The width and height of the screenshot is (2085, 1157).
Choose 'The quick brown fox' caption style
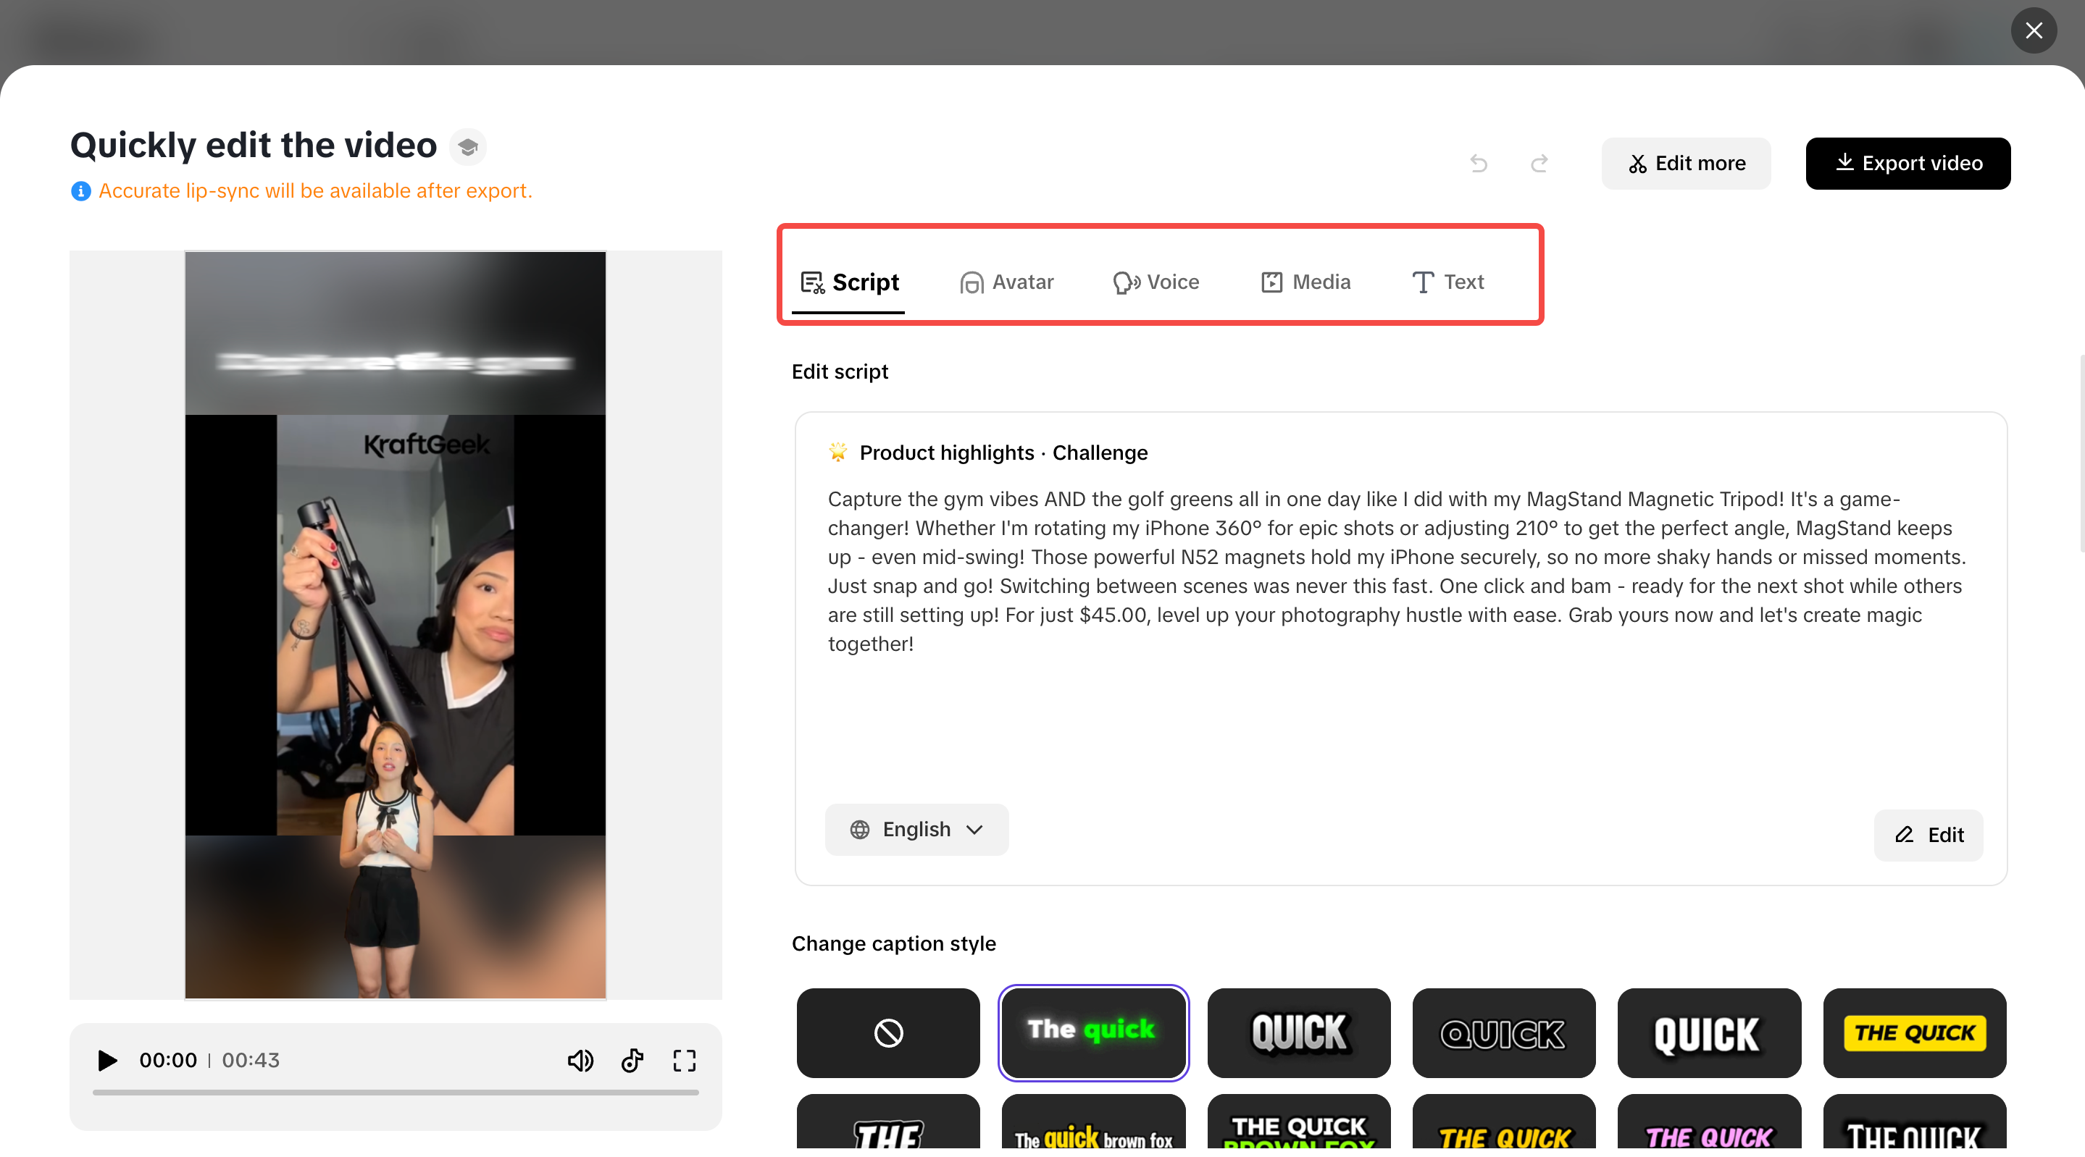(1093, 1122)
